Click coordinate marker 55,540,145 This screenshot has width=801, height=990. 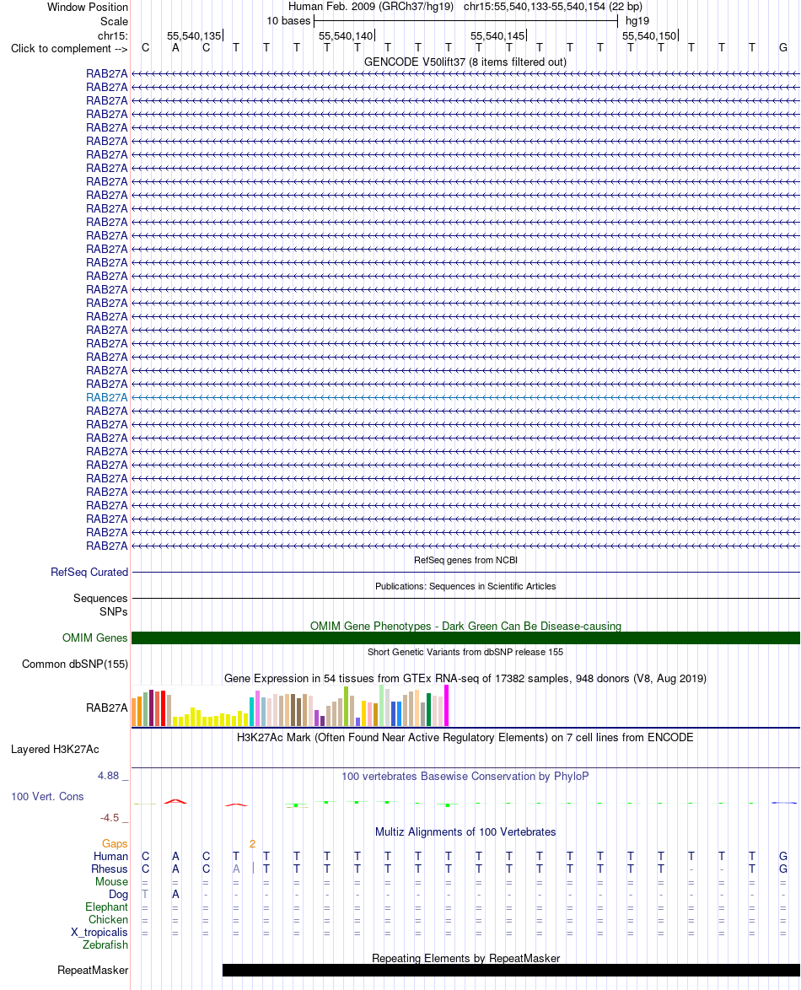[x=497, y=36]
